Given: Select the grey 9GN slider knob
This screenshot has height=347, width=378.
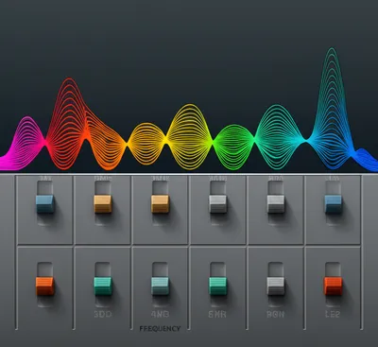Looking at the screenshot, I should tap(276, 286).
